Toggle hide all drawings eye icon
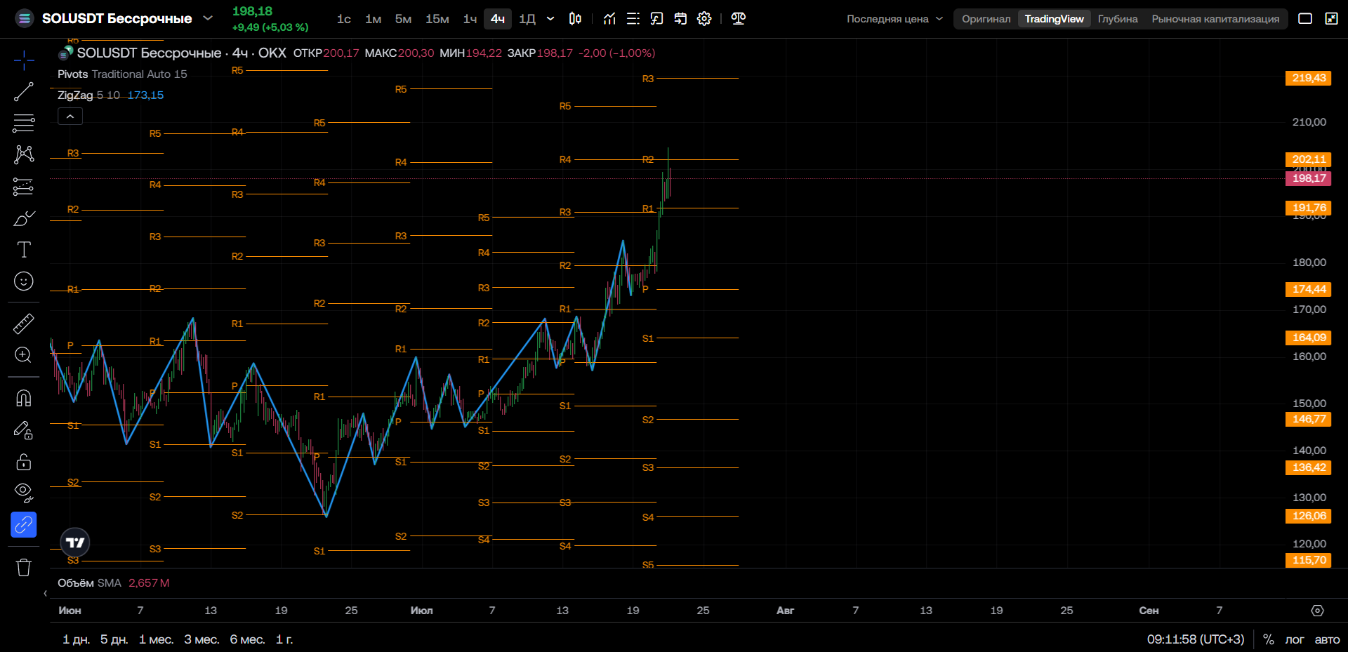 pyautogui.click(x=24, y=493)
